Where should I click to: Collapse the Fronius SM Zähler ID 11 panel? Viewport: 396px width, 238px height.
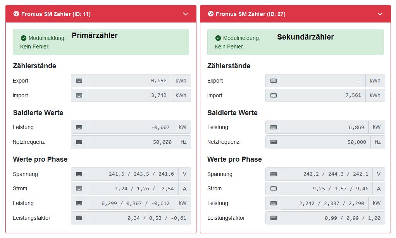coord(185,14)
